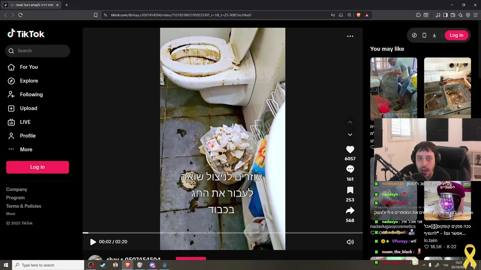Click into TikTok Search field

tap(38, 51)
